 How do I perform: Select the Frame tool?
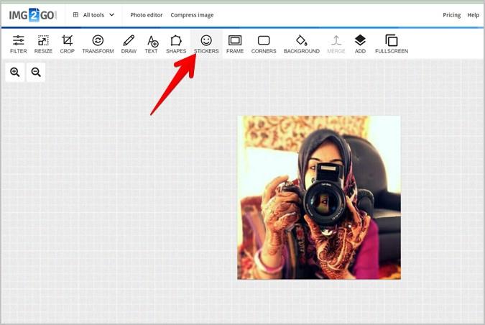coord(235,45)
